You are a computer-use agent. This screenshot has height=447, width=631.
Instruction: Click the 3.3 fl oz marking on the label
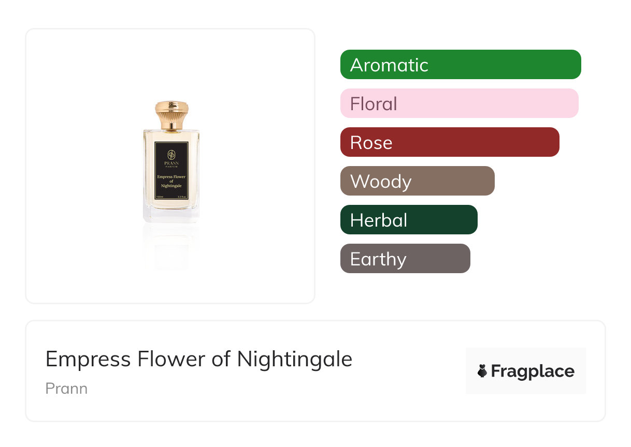[x=182, y=197]
